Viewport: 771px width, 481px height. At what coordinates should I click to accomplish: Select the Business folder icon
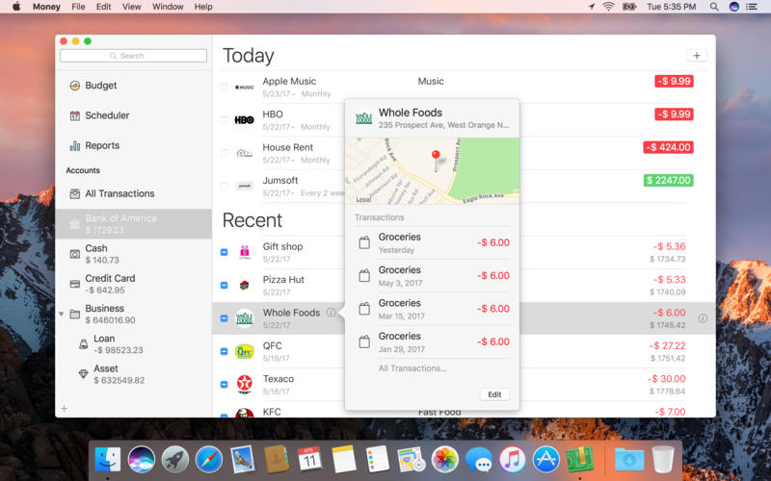75,315
